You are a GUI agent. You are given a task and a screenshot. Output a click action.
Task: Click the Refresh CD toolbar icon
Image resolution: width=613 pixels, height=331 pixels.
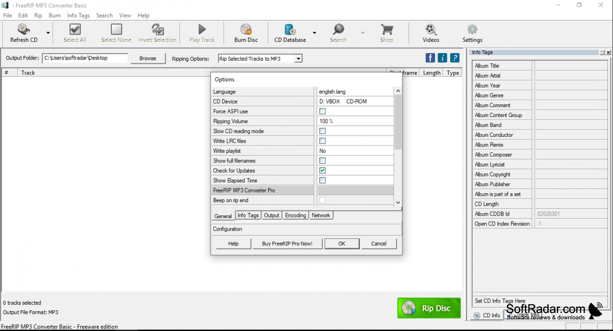[x=24, y=29]
